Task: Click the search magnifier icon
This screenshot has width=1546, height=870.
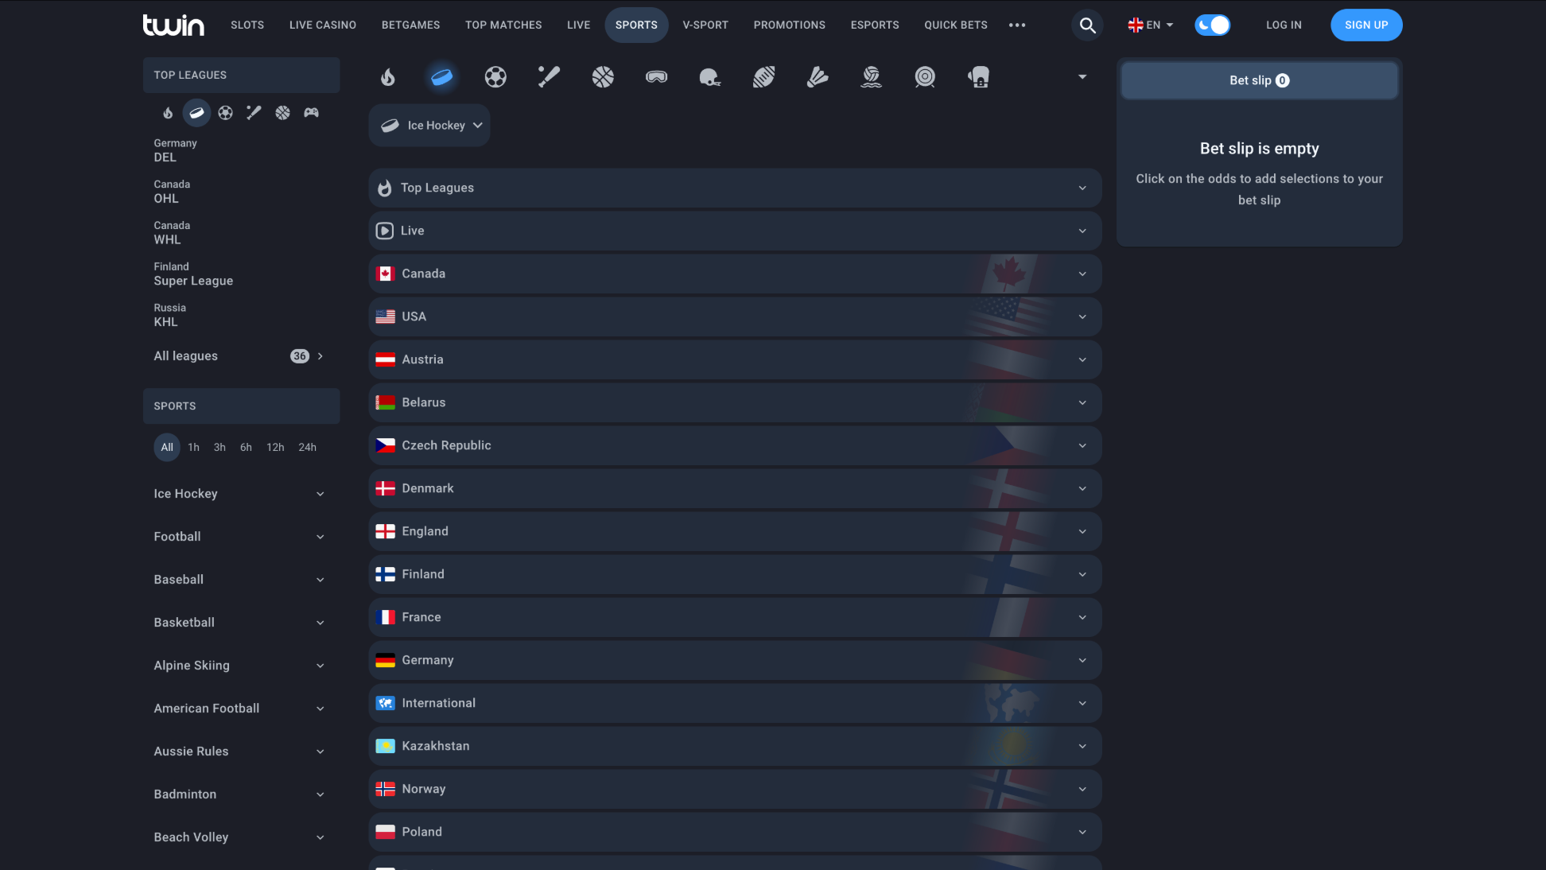Action: tap(1087, 25)
